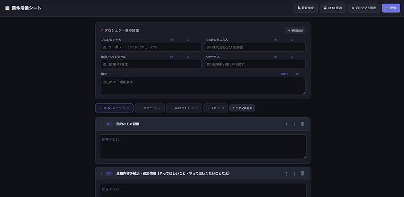
Task: Move Q1 目的とその背景 down with arrow
Action: 294,124
